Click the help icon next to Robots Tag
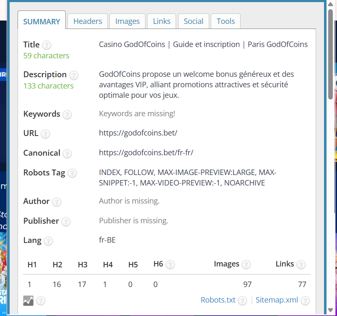The height and width of the screenshot is (316, 337). coord(72,173)
